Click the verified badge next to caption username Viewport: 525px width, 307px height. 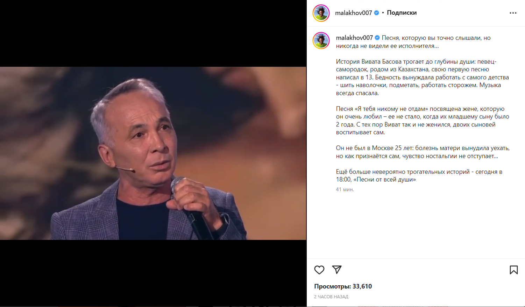pyautogui.click(x=377, y=38)
